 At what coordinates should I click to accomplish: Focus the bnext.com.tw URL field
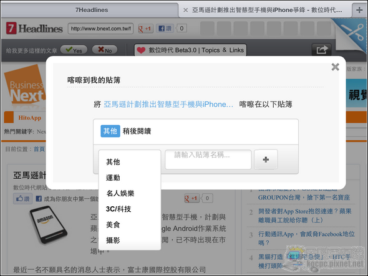tap(100, 29)
